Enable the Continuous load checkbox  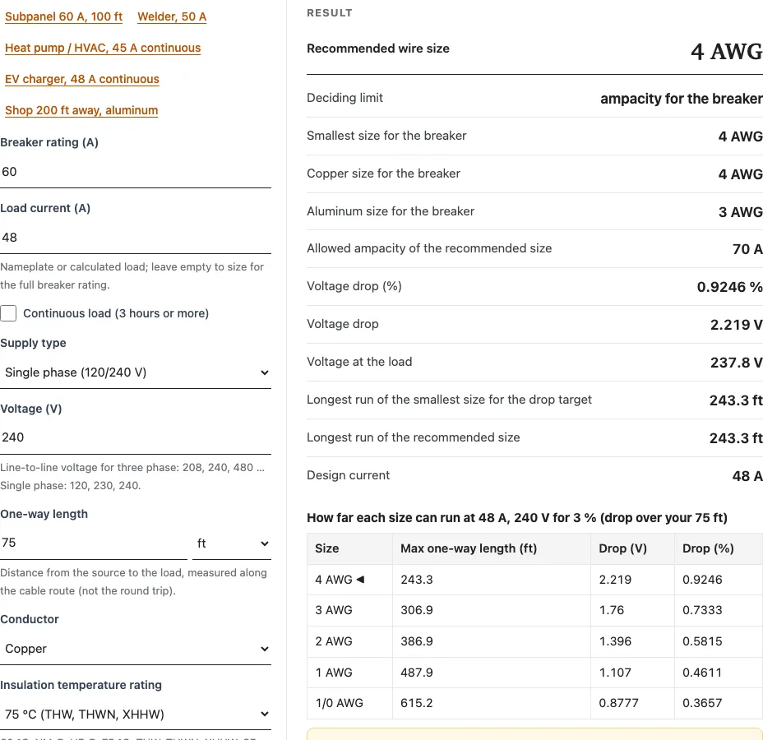pyautogui.click(x=8, y=313)
